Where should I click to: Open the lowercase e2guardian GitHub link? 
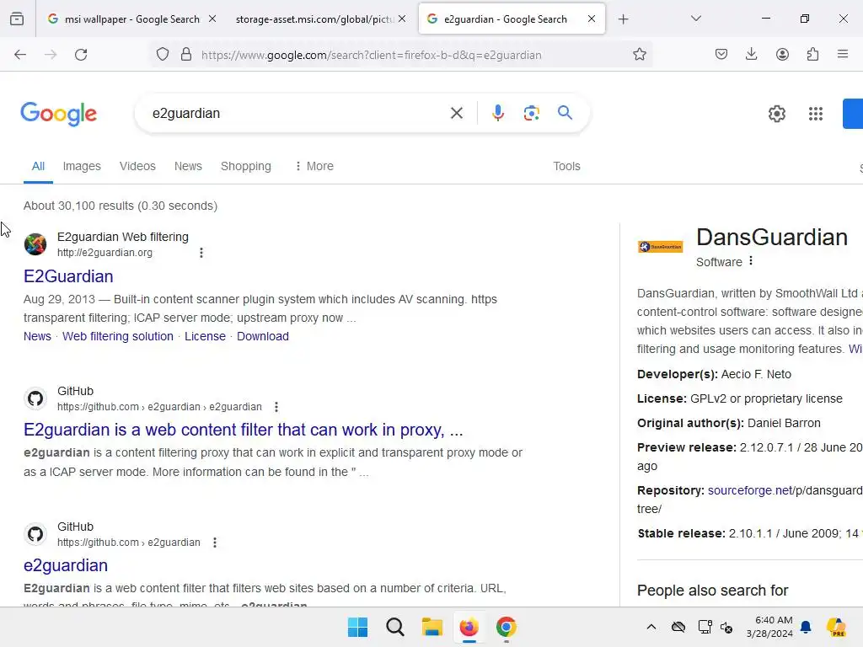tap(66, 565)
